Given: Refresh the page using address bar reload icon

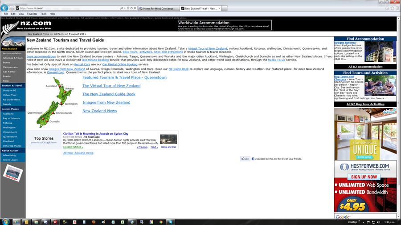Looking at the screenshot, I should click(x=131, y=8).
